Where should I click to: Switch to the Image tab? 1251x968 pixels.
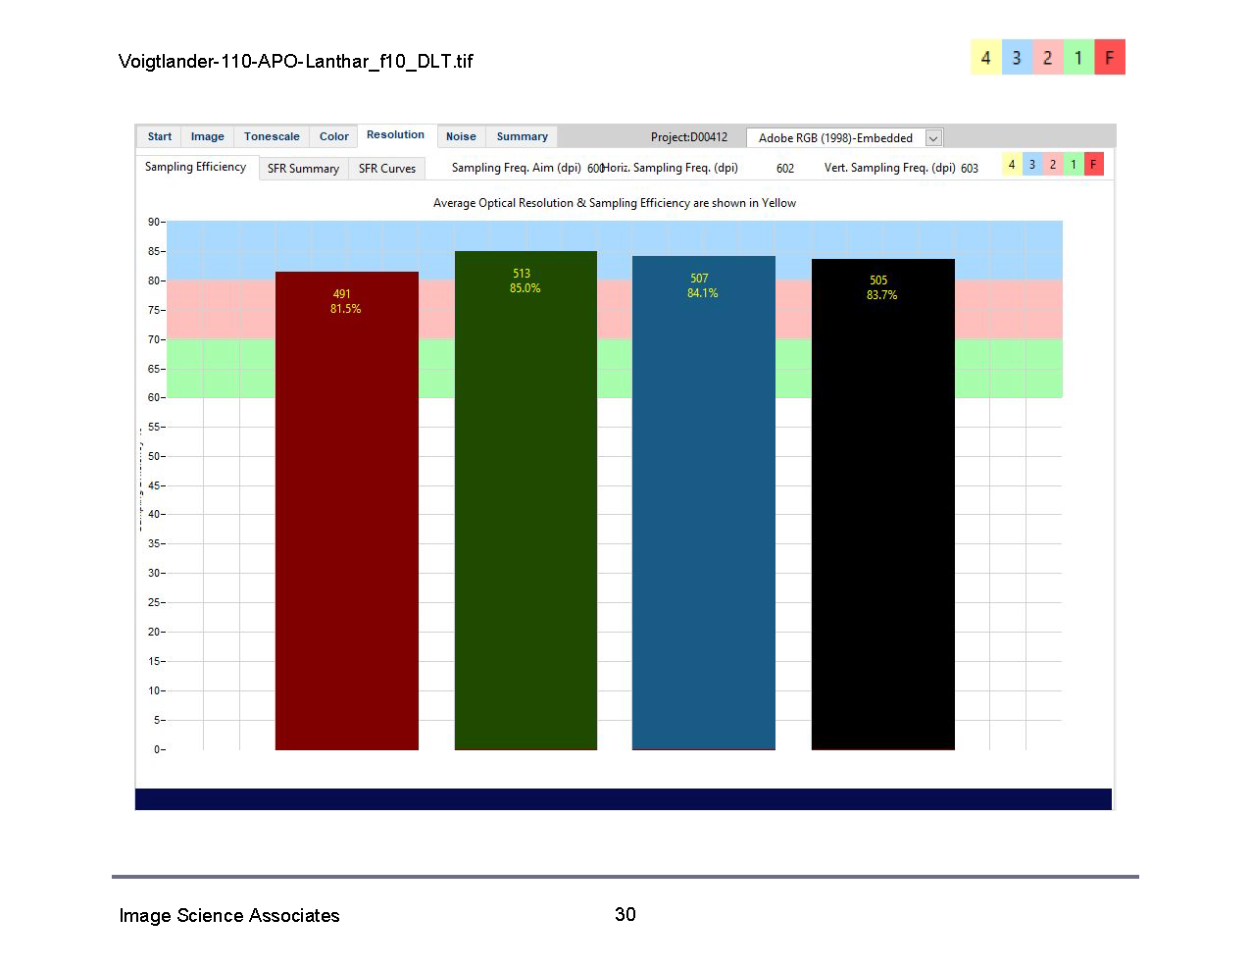click(207, 137)
